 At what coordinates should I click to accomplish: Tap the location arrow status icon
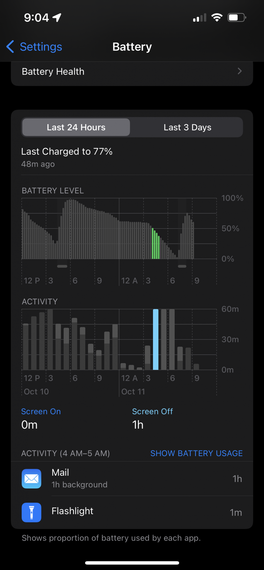click(57, 18)
